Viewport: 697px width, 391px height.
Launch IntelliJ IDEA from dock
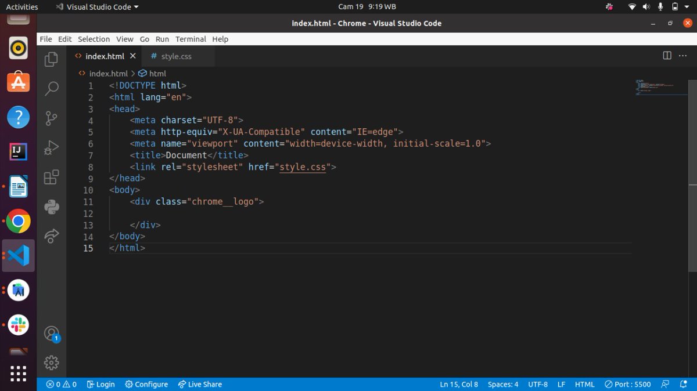click(x=19, y=151)
